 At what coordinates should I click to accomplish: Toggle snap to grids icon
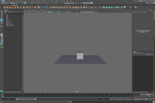point(32,3)
